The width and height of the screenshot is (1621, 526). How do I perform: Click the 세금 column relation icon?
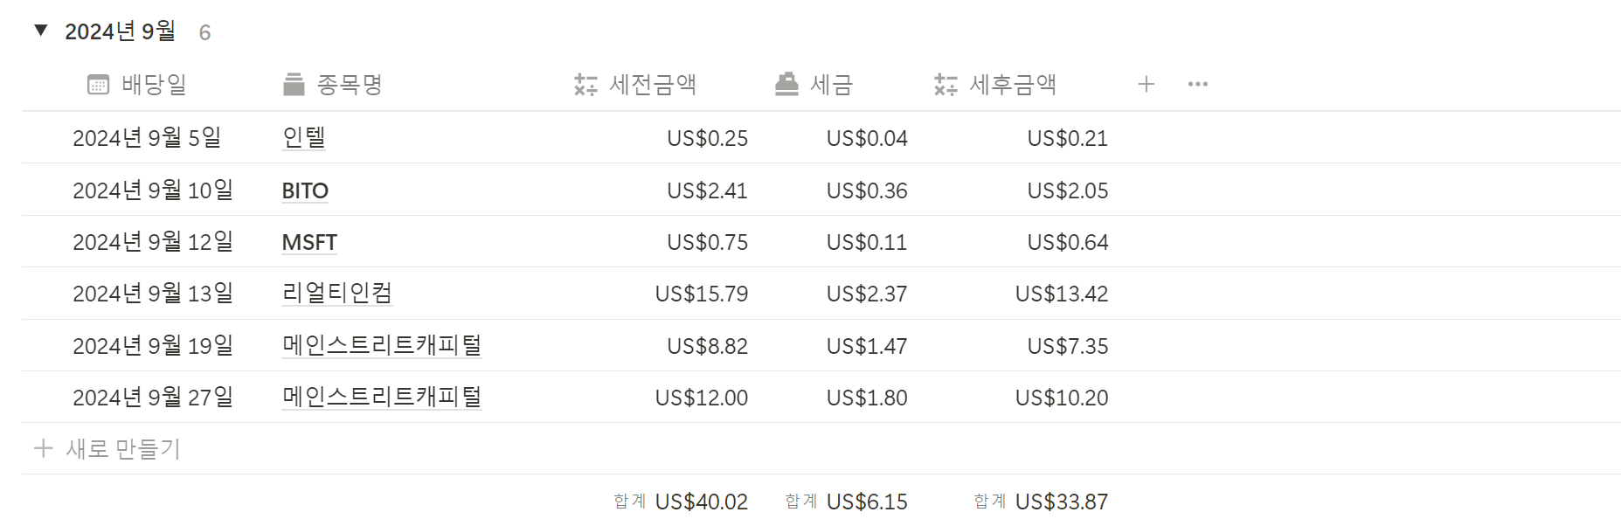click(x=786, y=84)
